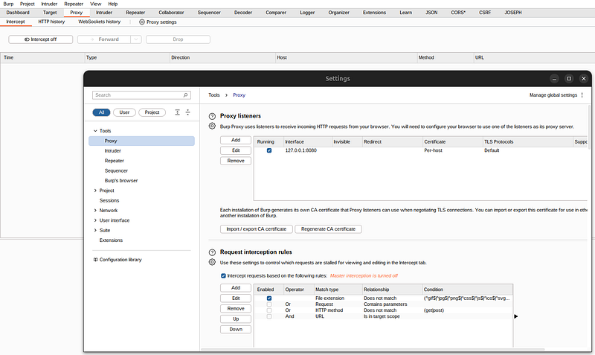Viewport: 595px width, 355px height.
Task: Open the HTTP history sub-tab
Action: [51, 22]
